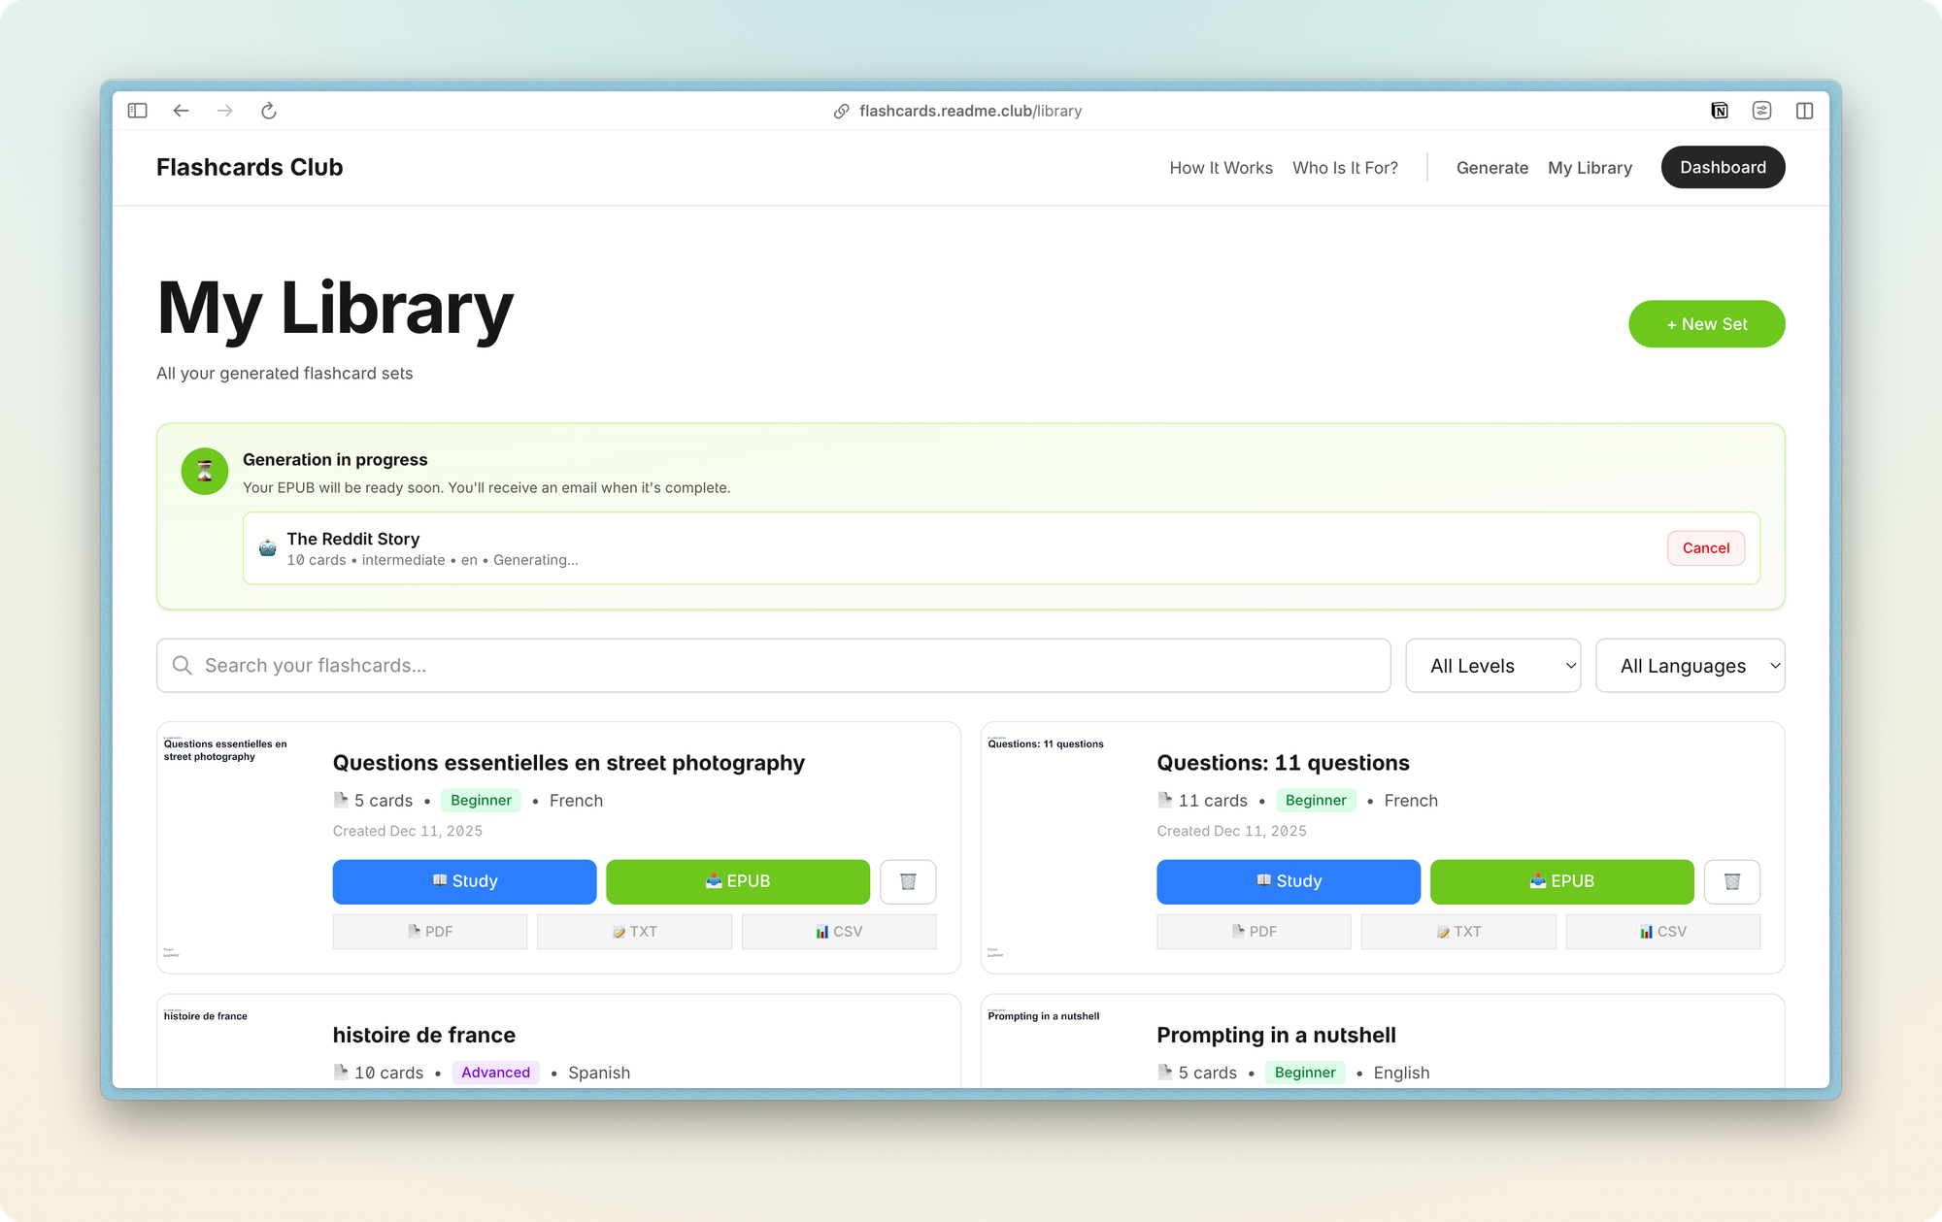Open the All Languages filter dropdown

1690,666
